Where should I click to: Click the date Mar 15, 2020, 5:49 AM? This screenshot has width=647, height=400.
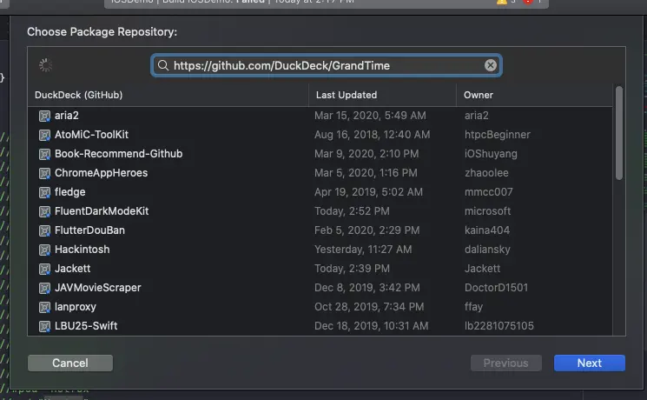pyautogui.click(x=370, y=116)
